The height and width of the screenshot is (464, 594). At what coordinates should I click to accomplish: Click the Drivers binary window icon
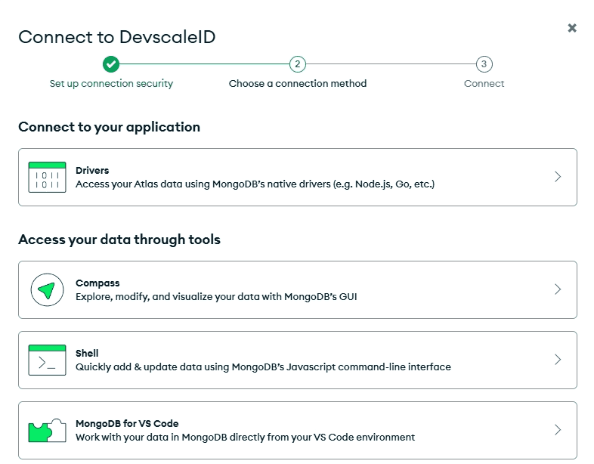[47, 177]
